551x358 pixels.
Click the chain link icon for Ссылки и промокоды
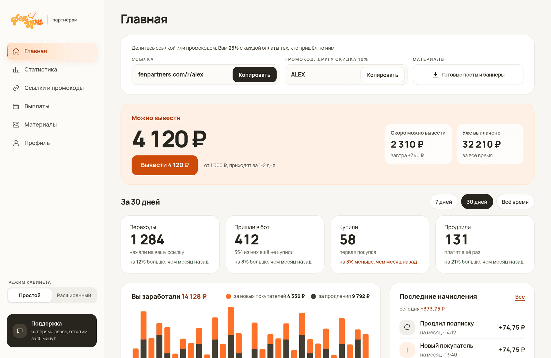pyautogui.click(x=16, y=88)
